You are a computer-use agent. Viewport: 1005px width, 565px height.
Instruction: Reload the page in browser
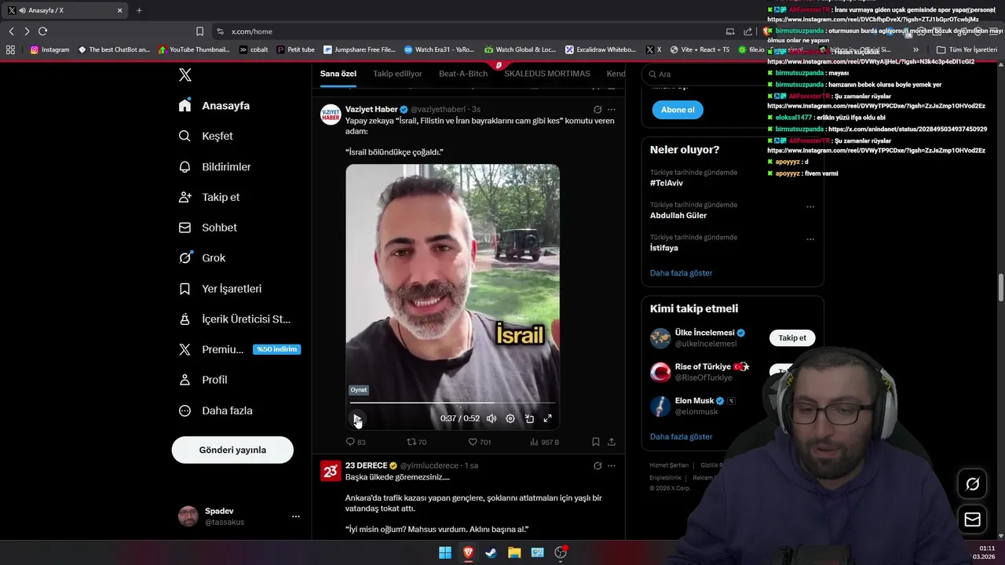(x=42, y=31)
